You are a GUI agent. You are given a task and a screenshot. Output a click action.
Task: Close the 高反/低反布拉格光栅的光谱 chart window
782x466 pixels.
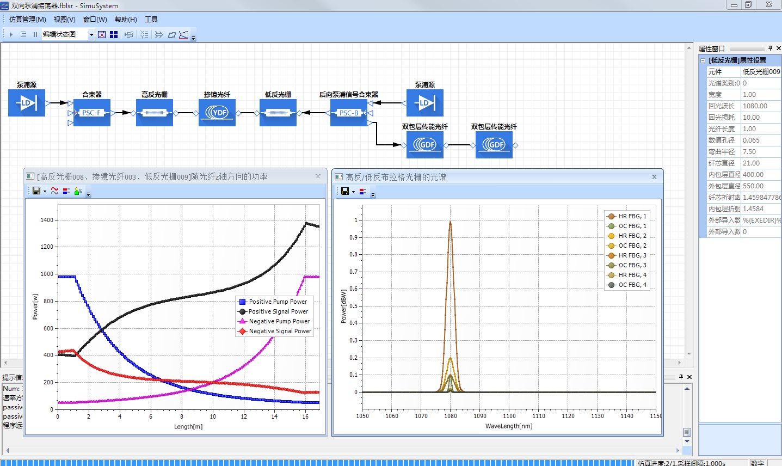[x=654, y=177]
